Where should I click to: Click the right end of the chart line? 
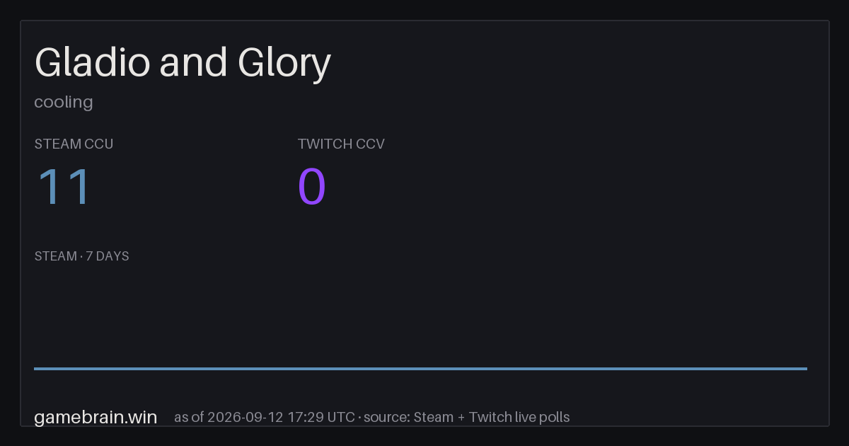pyautogui.click(x=806, y=368)
